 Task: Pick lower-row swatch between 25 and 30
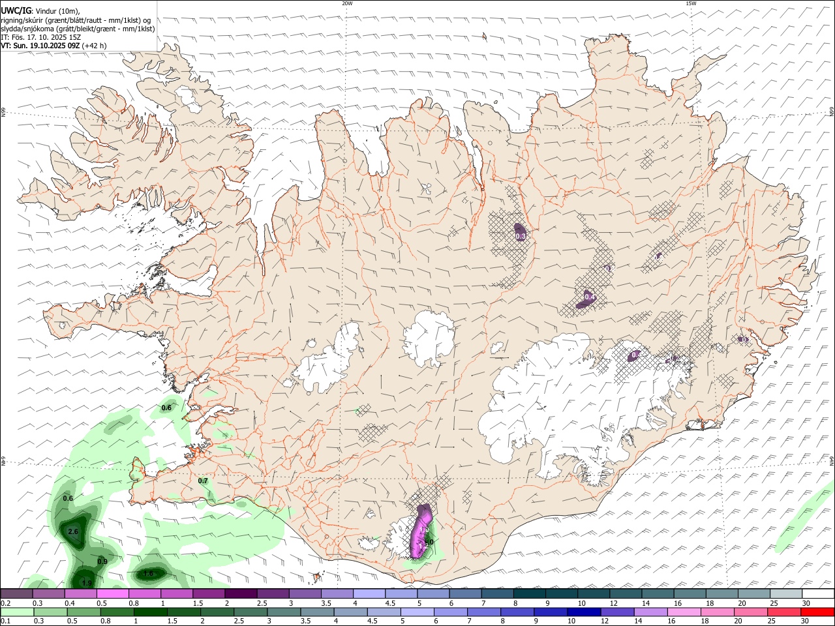(x=783, y=612)
